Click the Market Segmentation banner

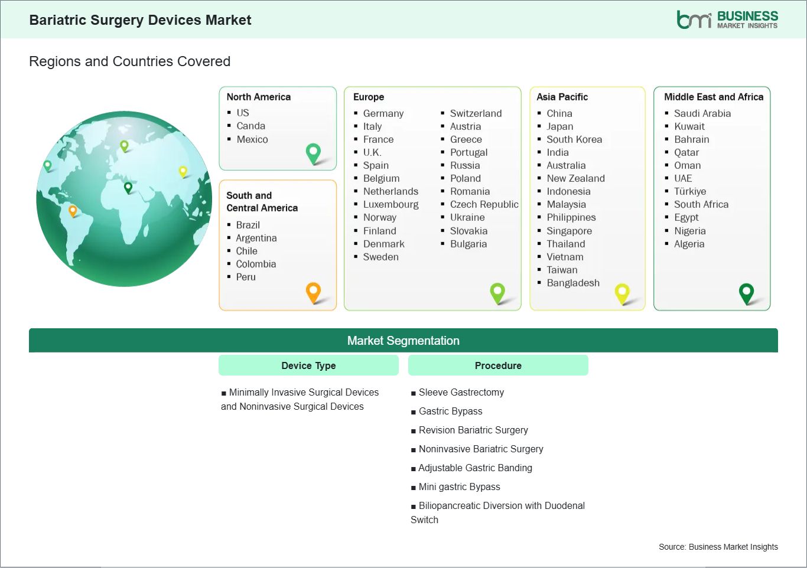coord(403,341)
